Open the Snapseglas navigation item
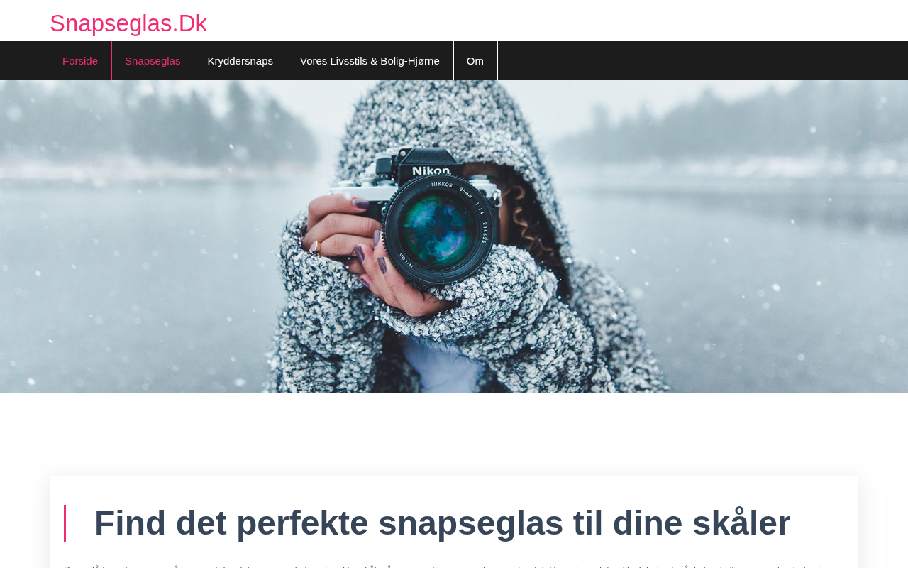 153,61
